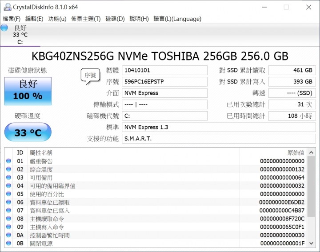Select raw value 0000000000001F
Screen dimensions: 320x252
(283, 243)
